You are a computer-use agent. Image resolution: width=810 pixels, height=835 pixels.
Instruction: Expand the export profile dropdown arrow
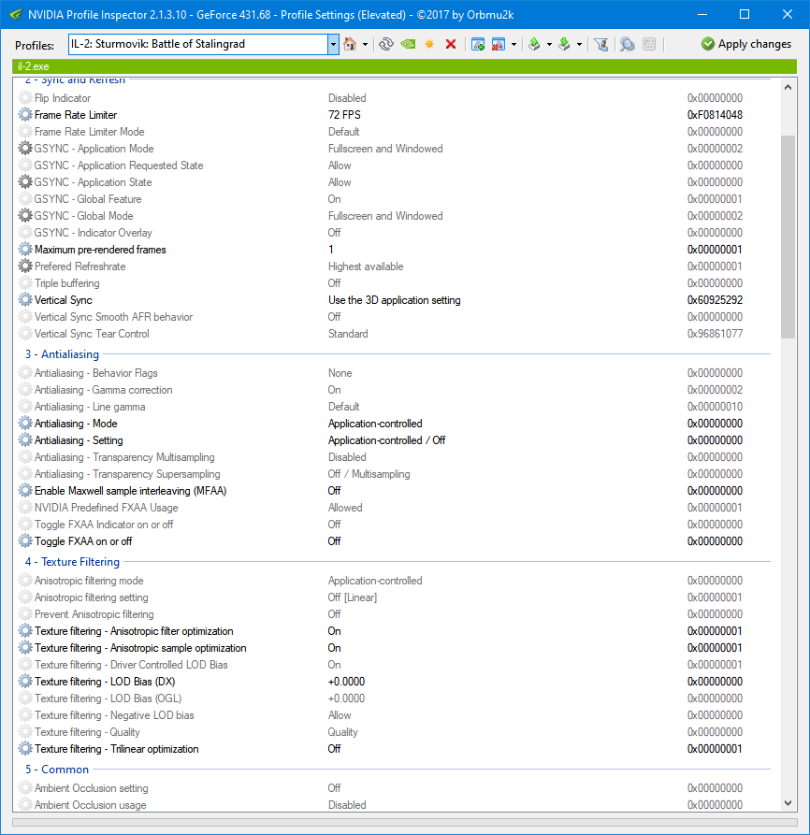pyautogui.click(x=549, y=44)
